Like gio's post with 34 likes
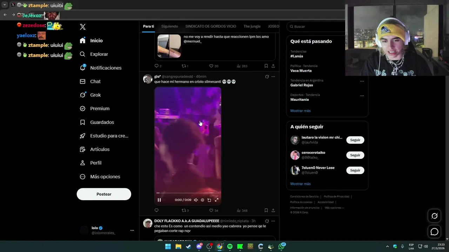The image size is (449, 252). click(214, 210)
